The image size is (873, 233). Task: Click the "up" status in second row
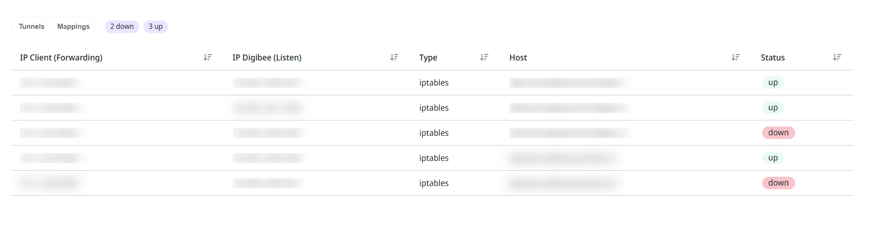tap(773, 107)
